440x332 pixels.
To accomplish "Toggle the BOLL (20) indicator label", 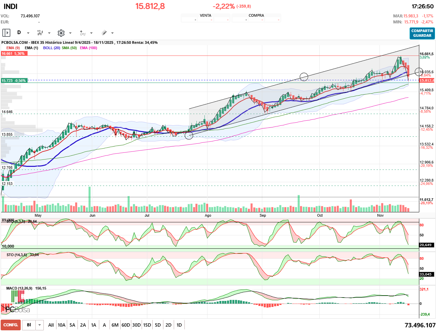I will tap(51, 48).
